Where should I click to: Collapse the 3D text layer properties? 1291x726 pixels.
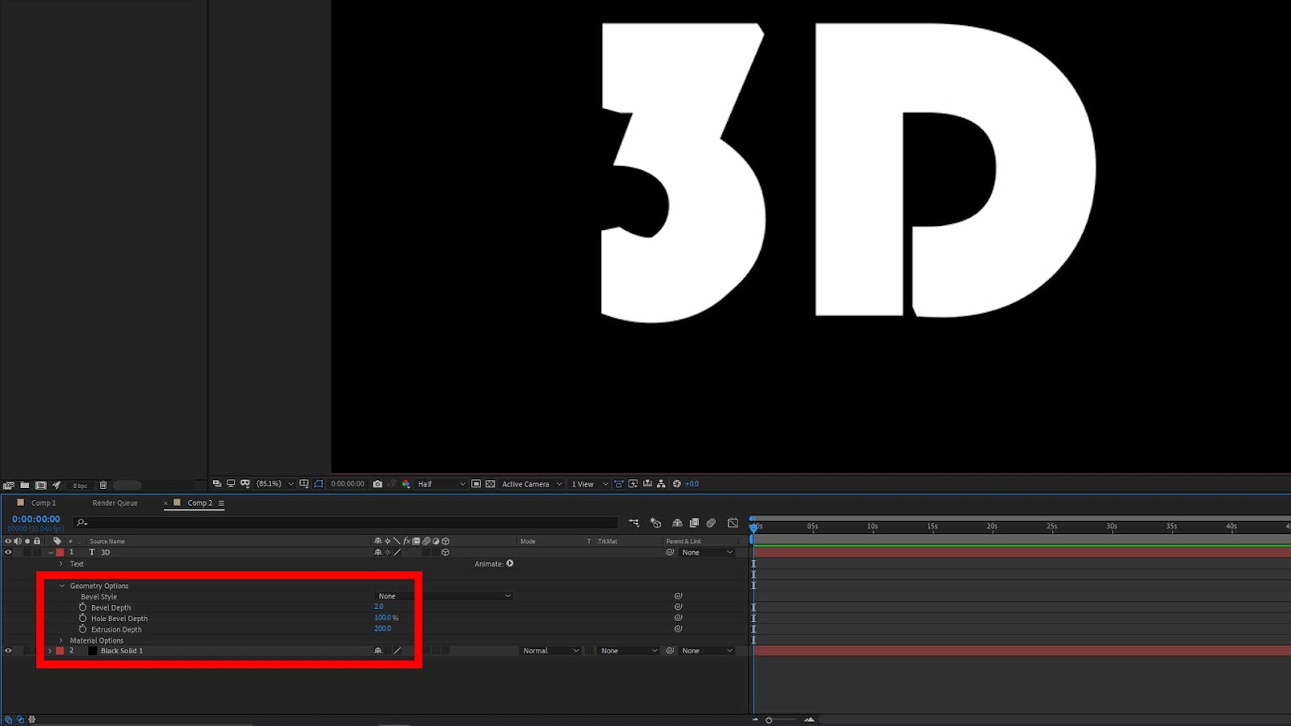(x=51, y=553)
